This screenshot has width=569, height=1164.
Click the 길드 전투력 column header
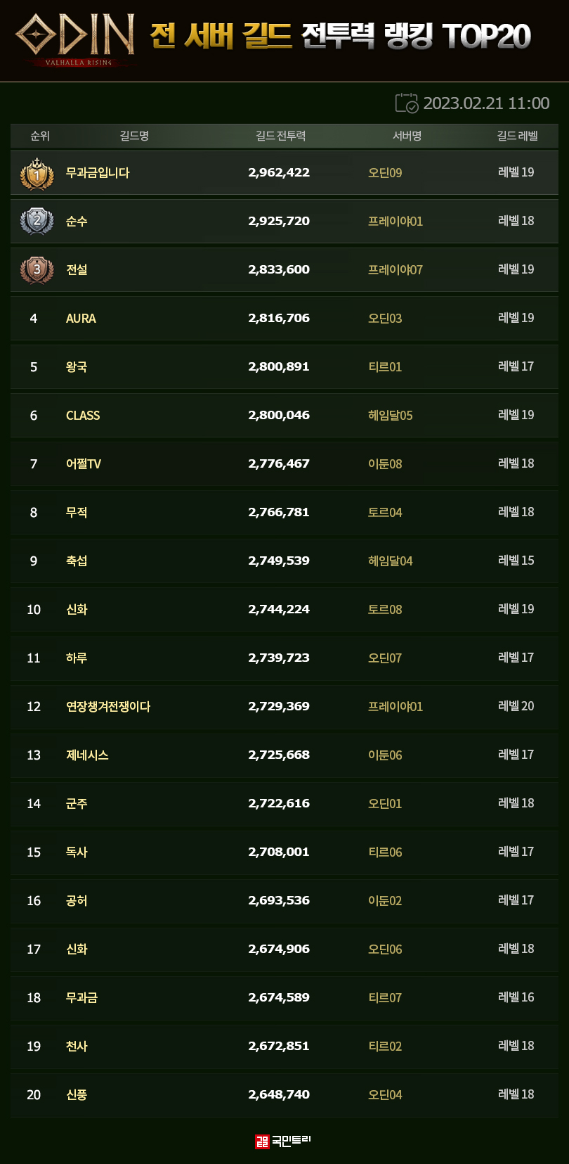click(280, 136)
